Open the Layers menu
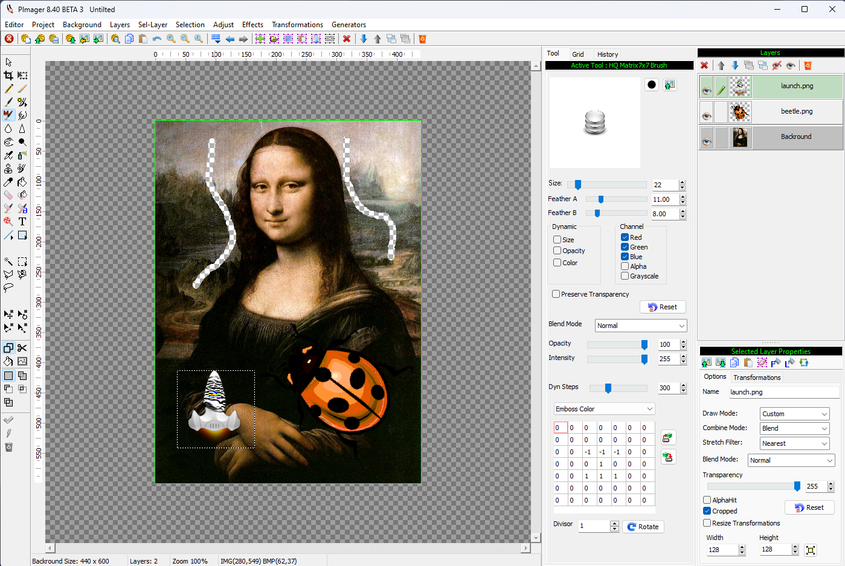This screenshot has height=566, width=845. [x=120, y=25]
